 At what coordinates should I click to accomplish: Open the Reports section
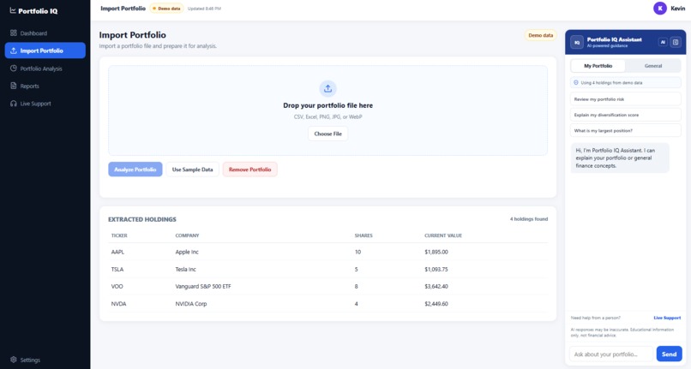coord(45,86)
